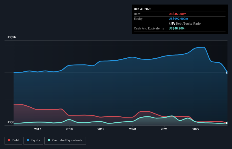Click the US$2b y-axis label
The height and width of the screenshot is (149, 232).
[11, 37]
